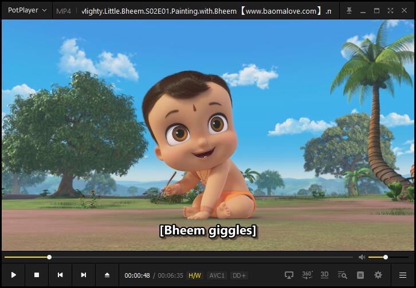The height and width of the screenshot is (288, 416).
Task: Pin the player window on top
Action: pos(349,11)
